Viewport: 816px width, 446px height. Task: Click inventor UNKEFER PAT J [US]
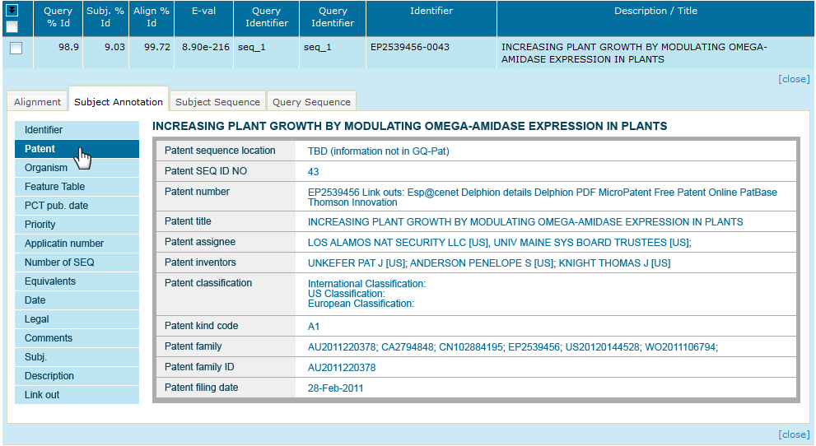click(357, 263)
